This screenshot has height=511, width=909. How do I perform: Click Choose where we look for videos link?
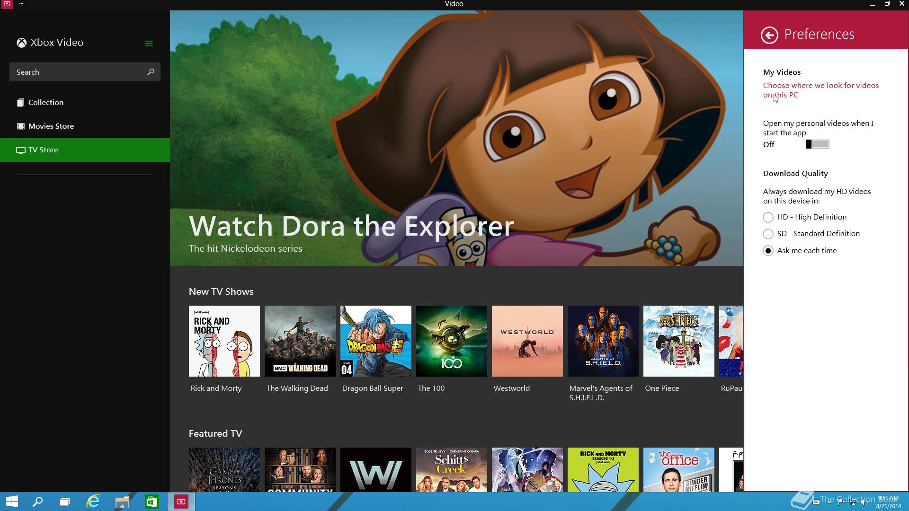pos(820,90)
